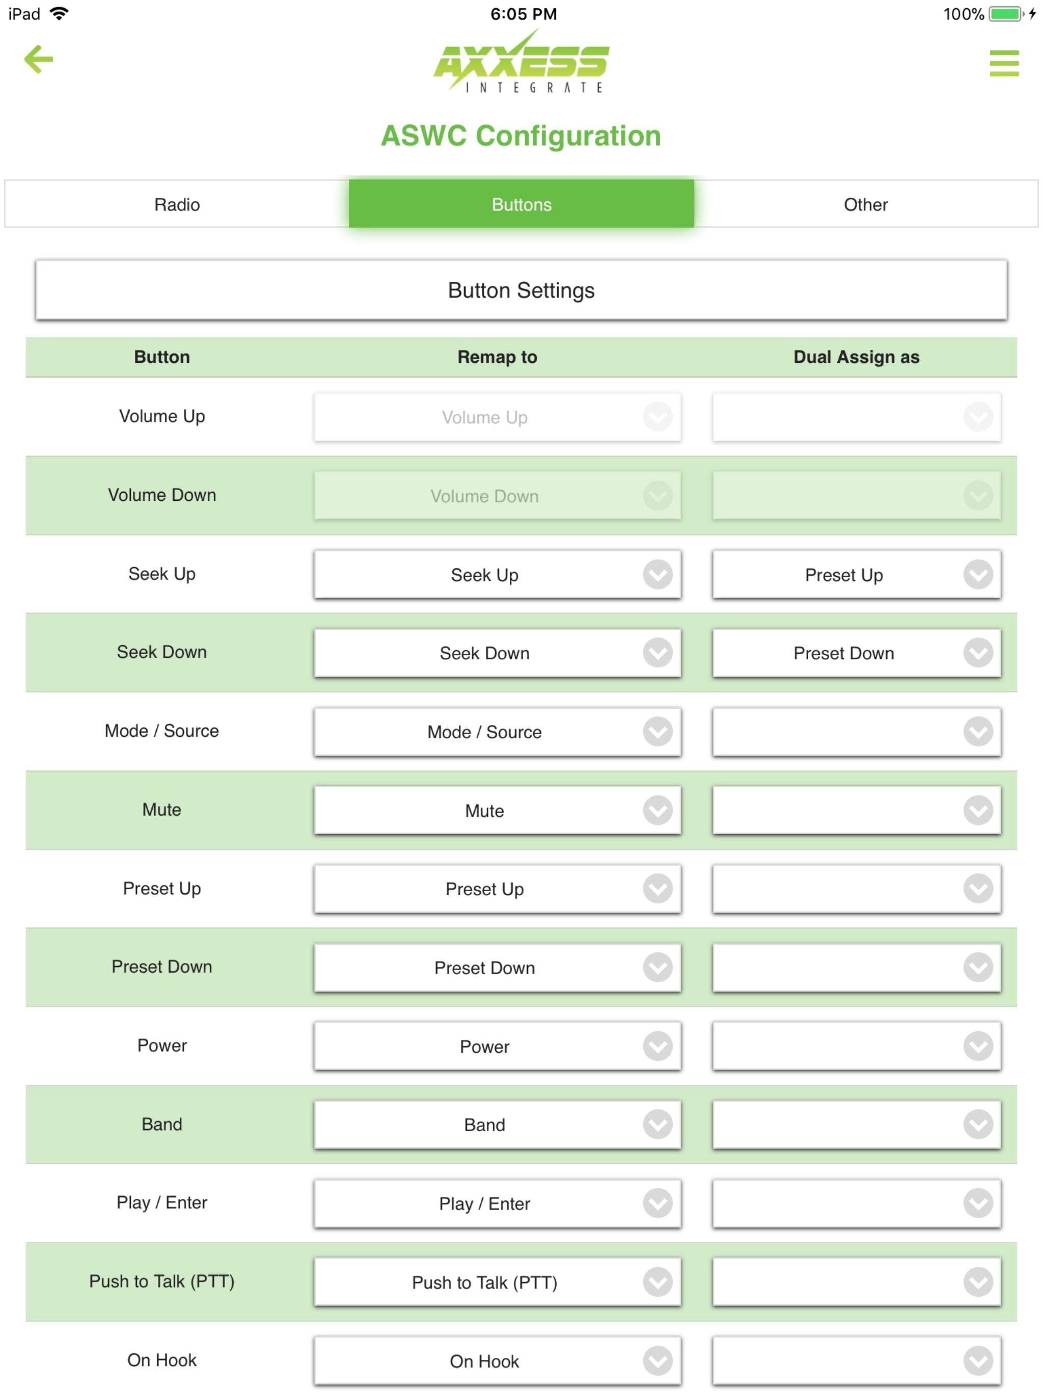1043x1392 pixels.
Task: Select the Buttons tab
Action: (521, 204)
